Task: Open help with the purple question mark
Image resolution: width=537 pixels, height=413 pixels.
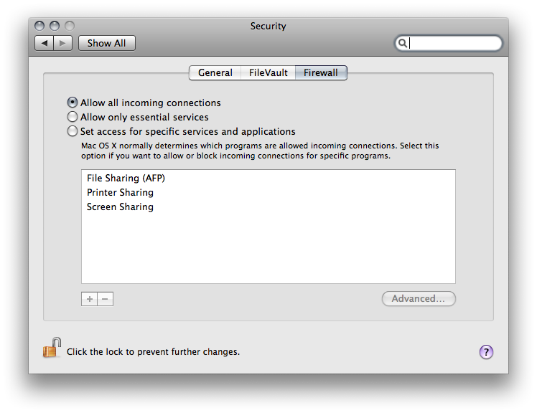Action: pos(486,352)
